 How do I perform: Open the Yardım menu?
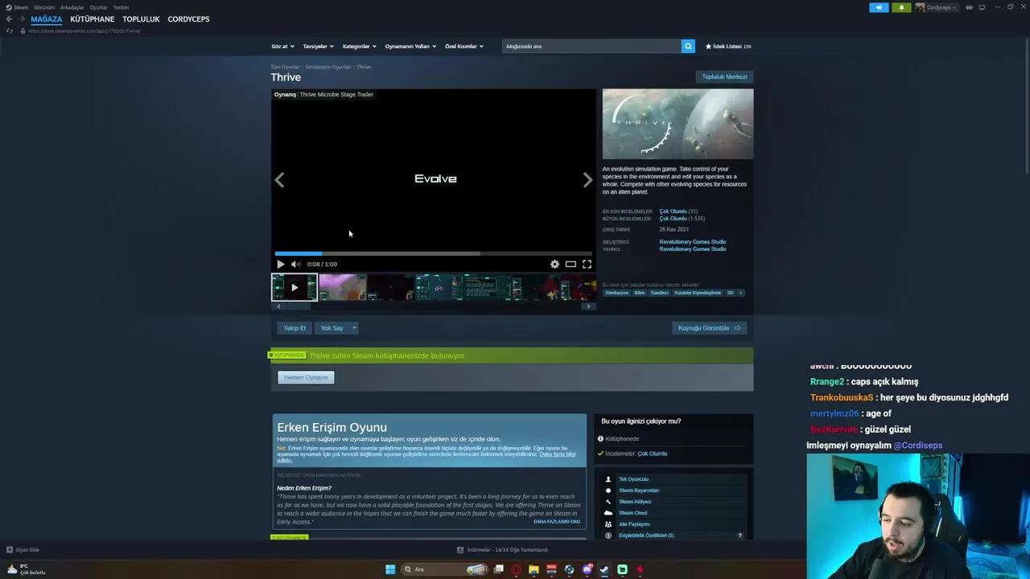pyautogui.click(x=121, y=7)
